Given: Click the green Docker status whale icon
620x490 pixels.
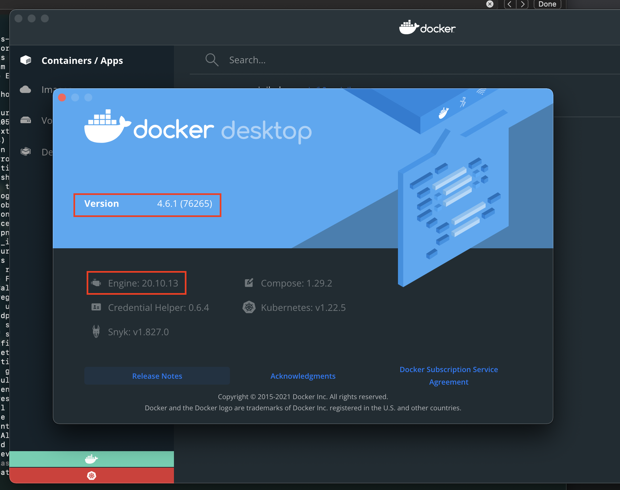Looking at the screenshot, I should pyautogui.click(x=92, y=459).
